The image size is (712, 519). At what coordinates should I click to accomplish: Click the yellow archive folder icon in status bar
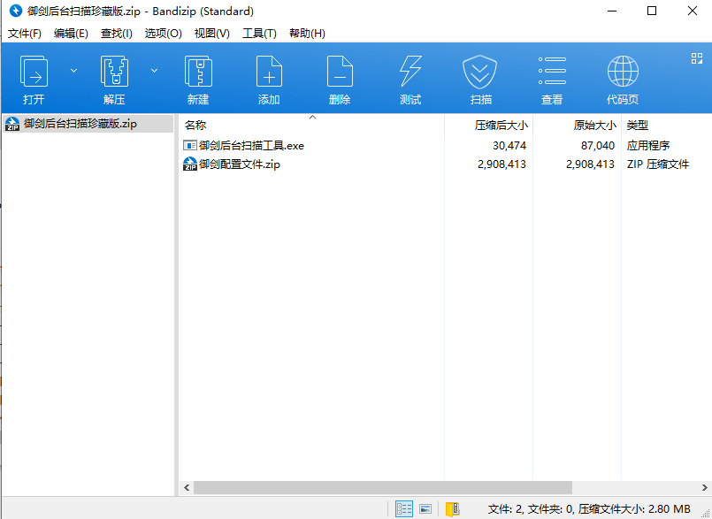(x=453, y=509)
